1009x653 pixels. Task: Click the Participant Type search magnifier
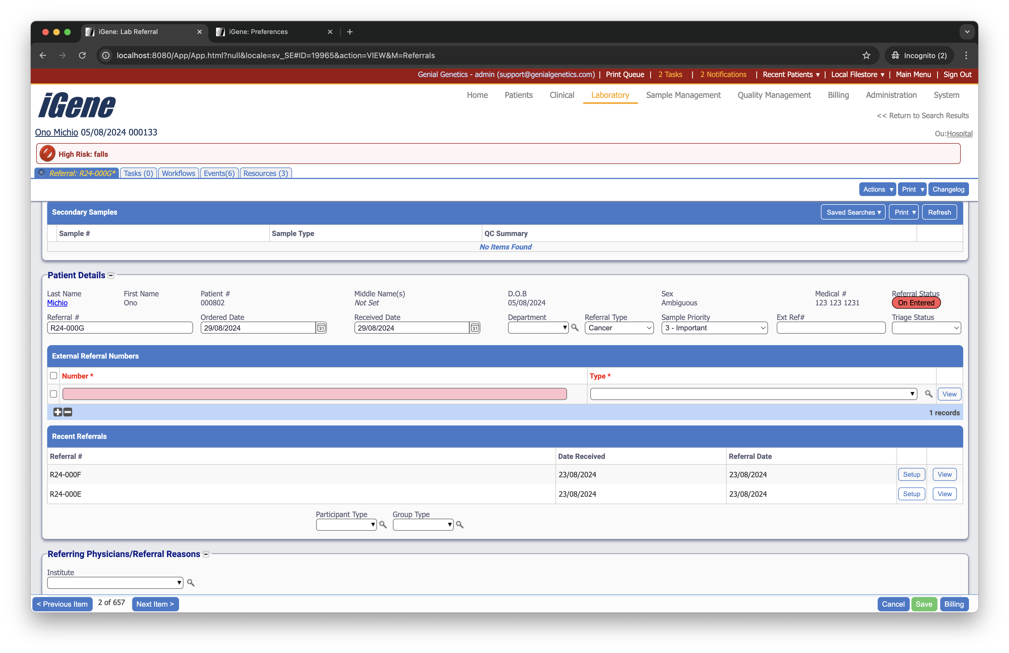383,525
